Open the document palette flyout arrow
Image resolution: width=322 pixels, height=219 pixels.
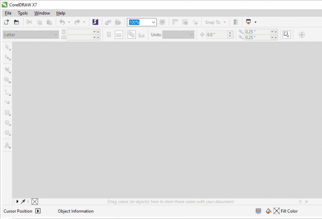tap(18, 201)
